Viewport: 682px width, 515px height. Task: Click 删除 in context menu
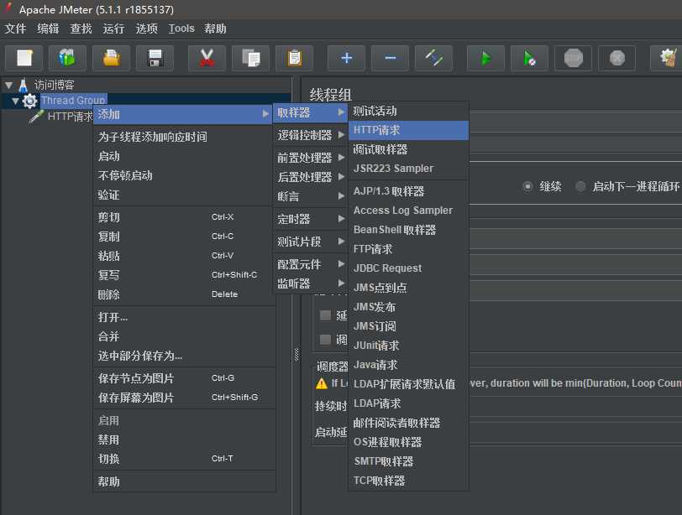click(183, 294)
